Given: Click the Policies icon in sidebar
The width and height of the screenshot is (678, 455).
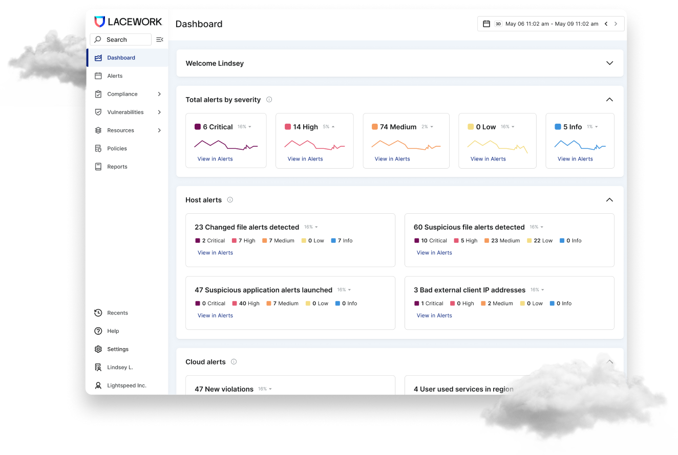Looking at the screenshot, I should coord(98,148).
